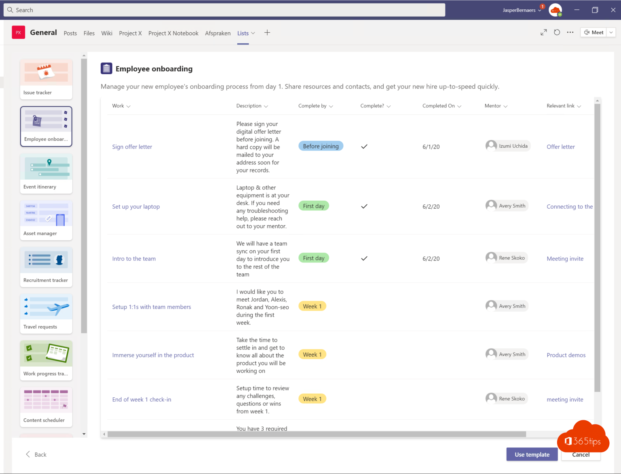This screenshot has height=474, width=621.
Task: Click the user profile avatar
Action: 555,10
